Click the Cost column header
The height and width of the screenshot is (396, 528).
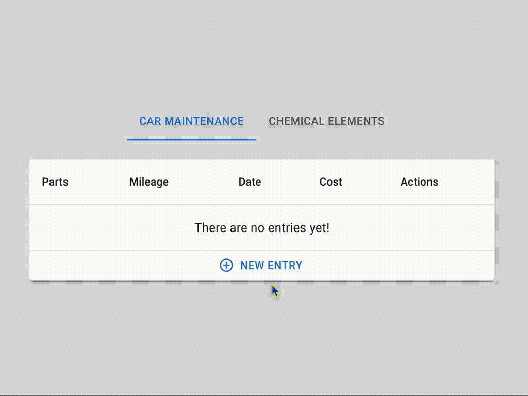tap(331, 182)
